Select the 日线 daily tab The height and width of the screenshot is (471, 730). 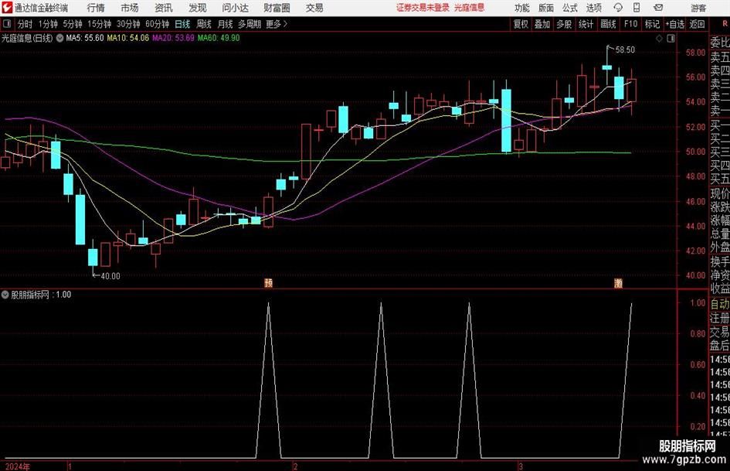(182, 24)
